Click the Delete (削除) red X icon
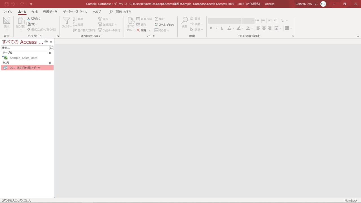 (x=138, y=30)
